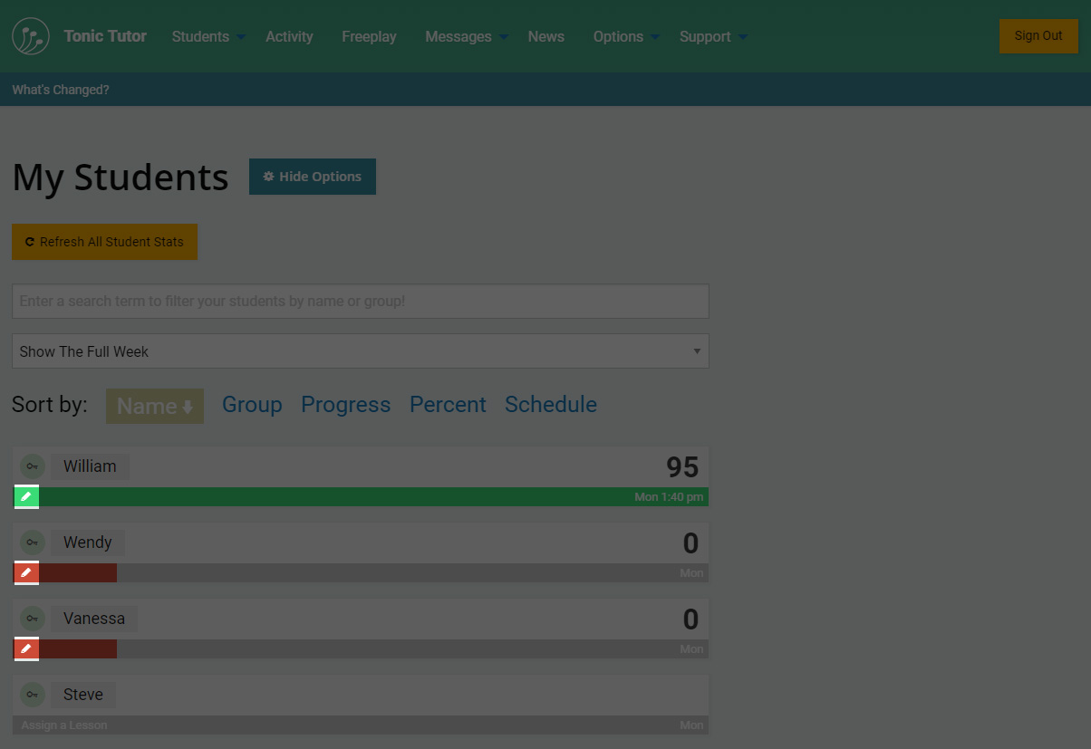The height and width of the screenshot is (749, 1091).
Task: Expand the Students menu
Action: (208, 36)
